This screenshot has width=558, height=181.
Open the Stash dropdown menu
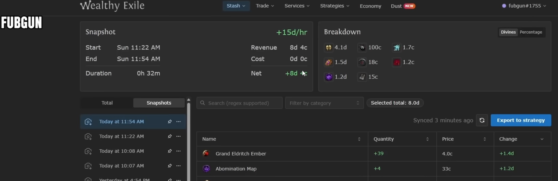(236, 6)
